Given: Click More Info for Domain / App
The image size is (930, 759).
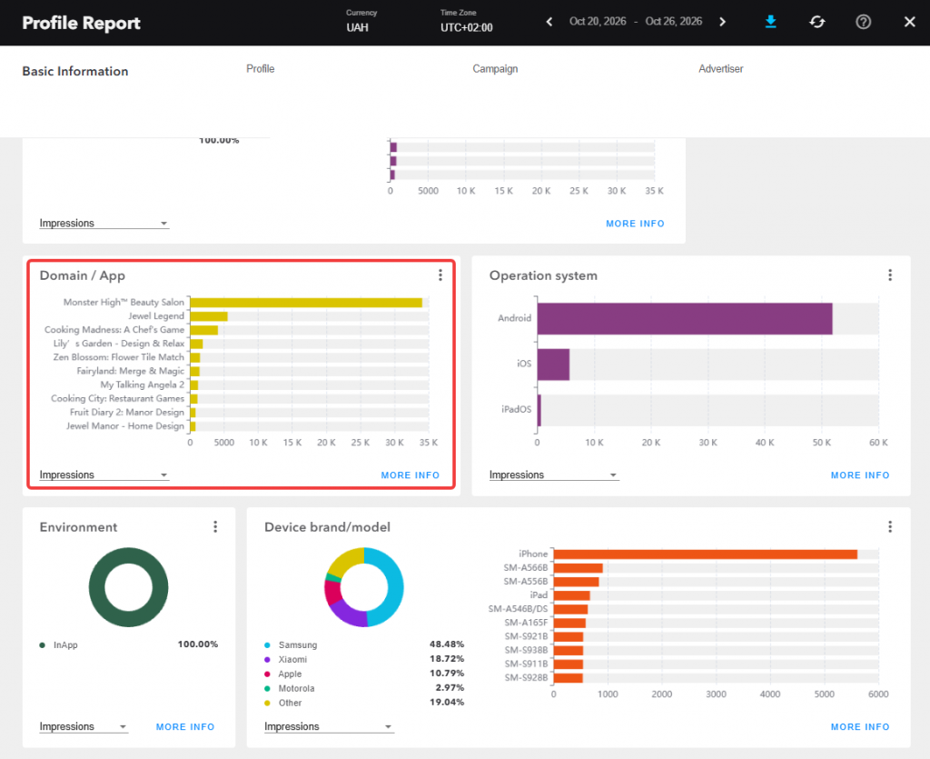Looking at the screenshot, I should point(410,475).
